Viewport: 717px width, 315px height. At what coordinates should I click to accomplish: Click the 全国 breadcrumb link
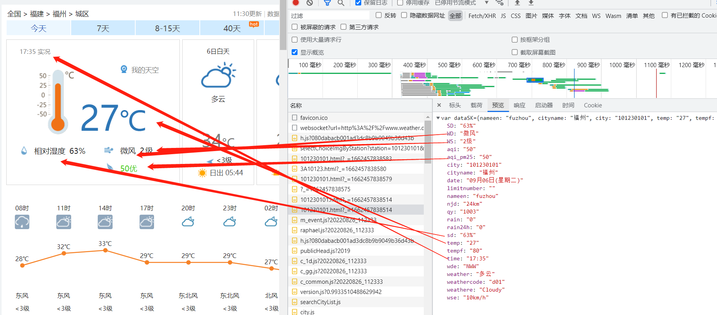[14, 14]
